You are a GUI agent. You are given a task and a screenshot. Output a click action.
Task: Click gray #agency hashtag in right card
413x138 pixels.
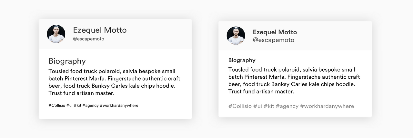click(287, 106)
